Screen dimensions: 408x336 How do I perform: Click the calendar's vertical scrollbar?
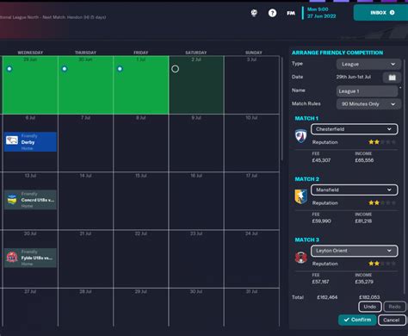282,109
